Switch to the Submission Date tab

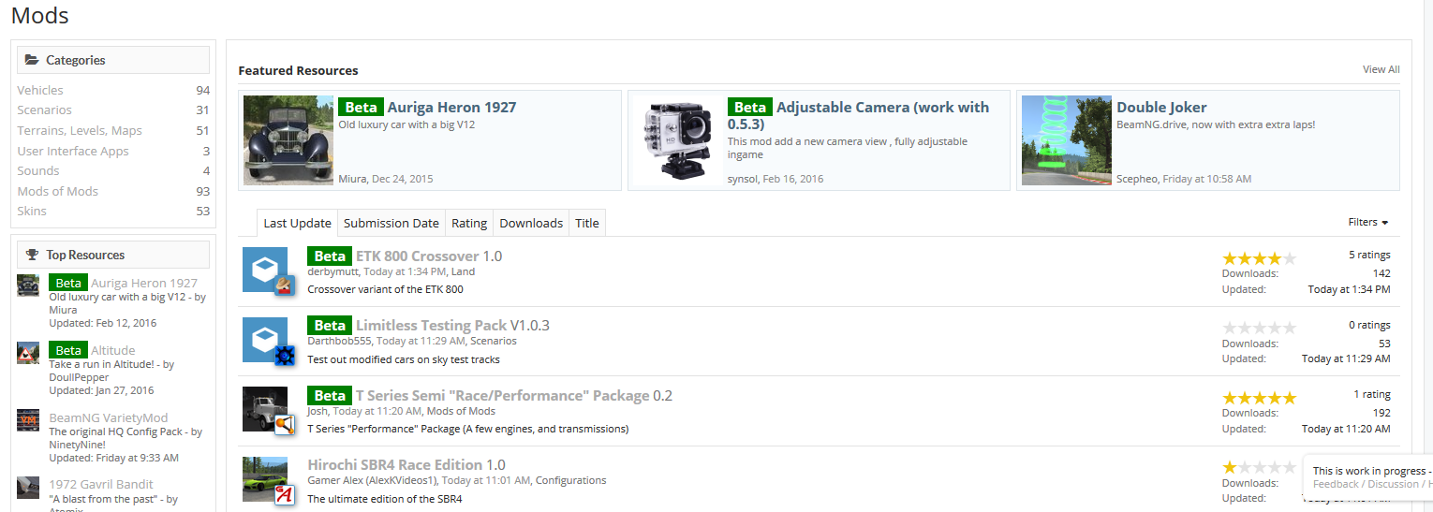point(391,224)
